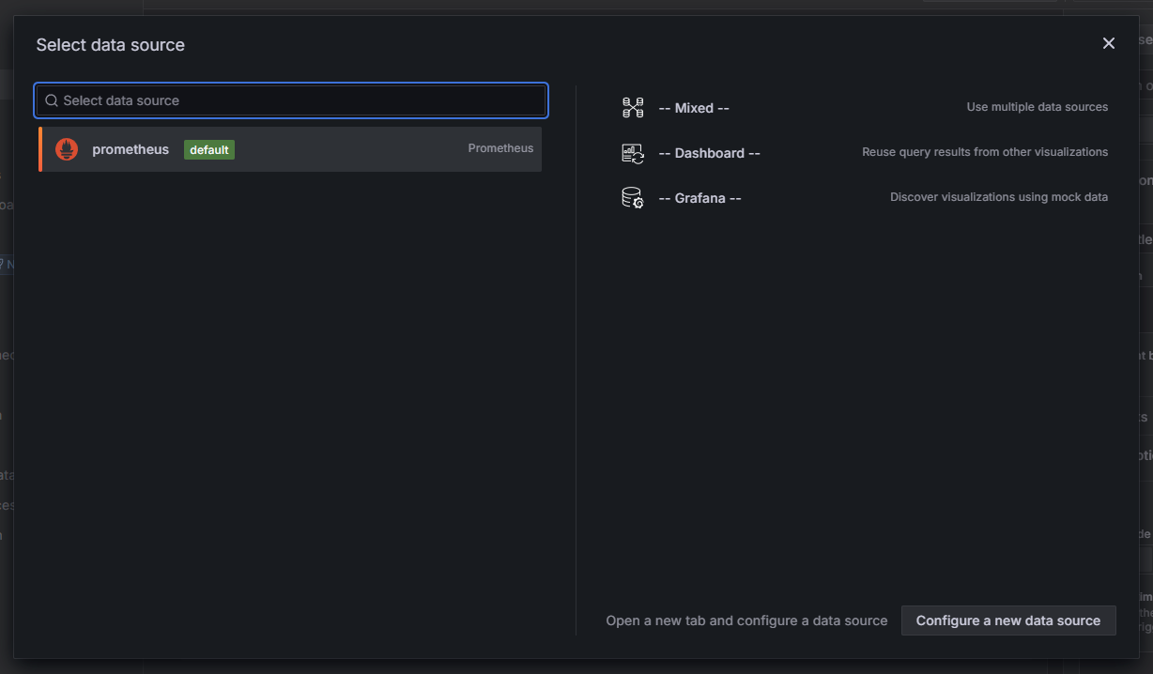The image size is (1153, 674).
Task: Click the Mixed data source icon
Action: [x=633, y=108]
